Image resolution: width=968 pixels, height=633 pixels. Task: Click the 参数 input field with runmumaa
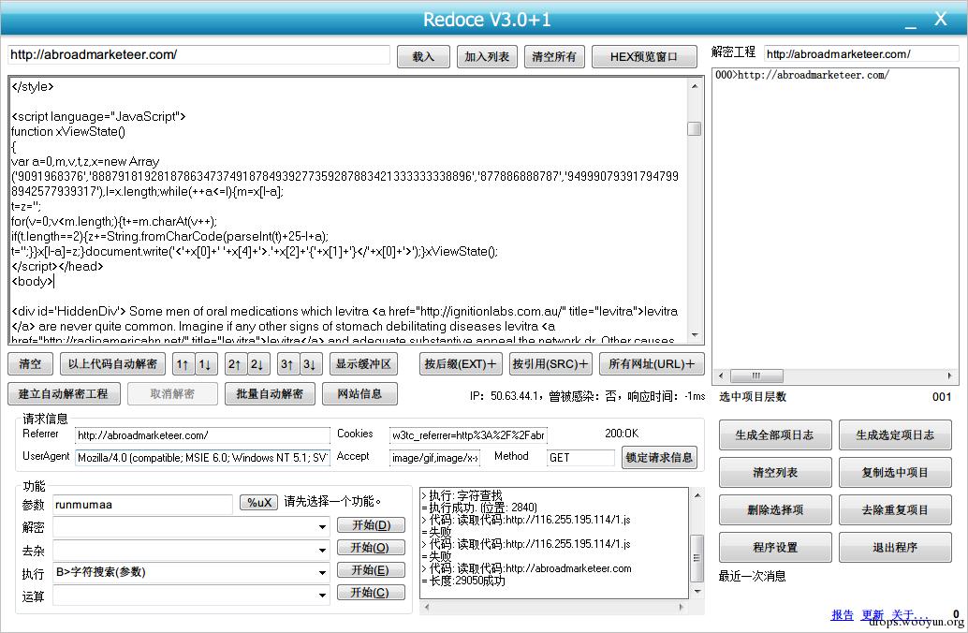point(142,505)
